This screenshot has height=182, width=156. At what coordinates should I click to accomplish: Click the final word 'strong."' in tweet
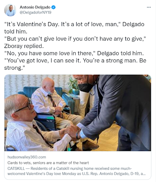pos(15,68)
